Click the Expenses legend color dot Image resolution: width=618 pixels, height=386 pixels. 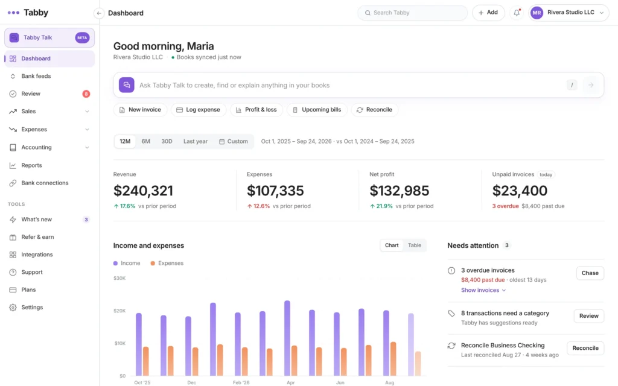coord(153,263)
